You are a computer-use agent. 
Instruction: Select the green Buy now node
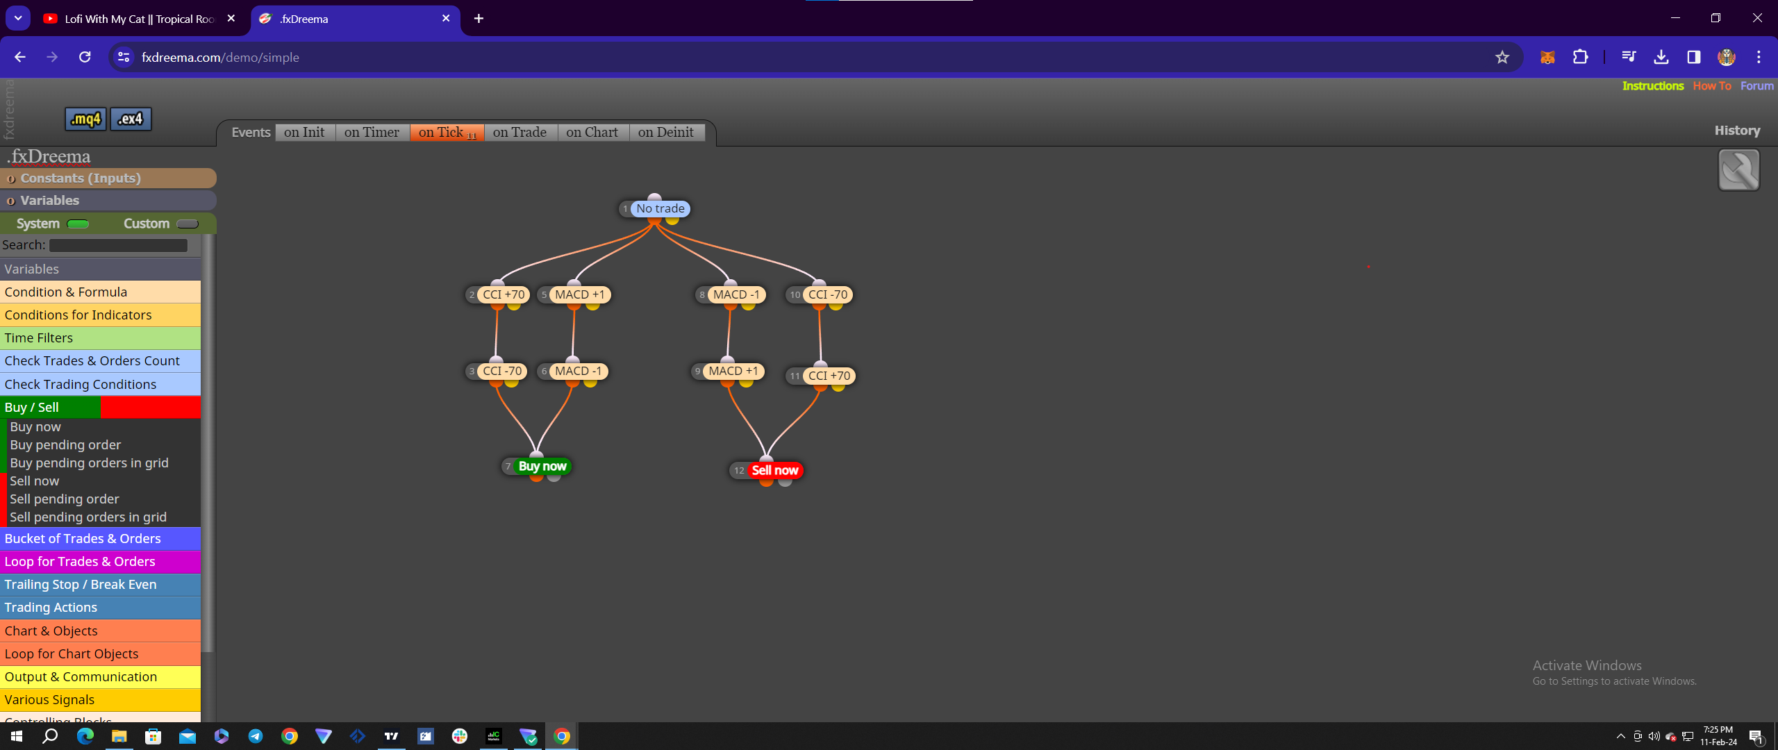pyautogui.click(x=542, y=467)
